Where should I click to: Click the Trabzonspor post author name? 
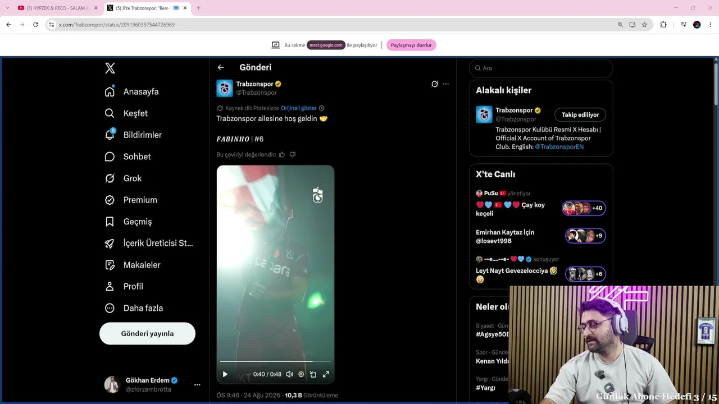click(x=254, y=84)
